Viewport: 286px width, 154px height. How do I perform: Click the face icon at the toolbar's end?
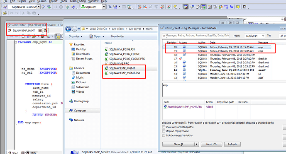pyautogui.click(x=244, y=7)
